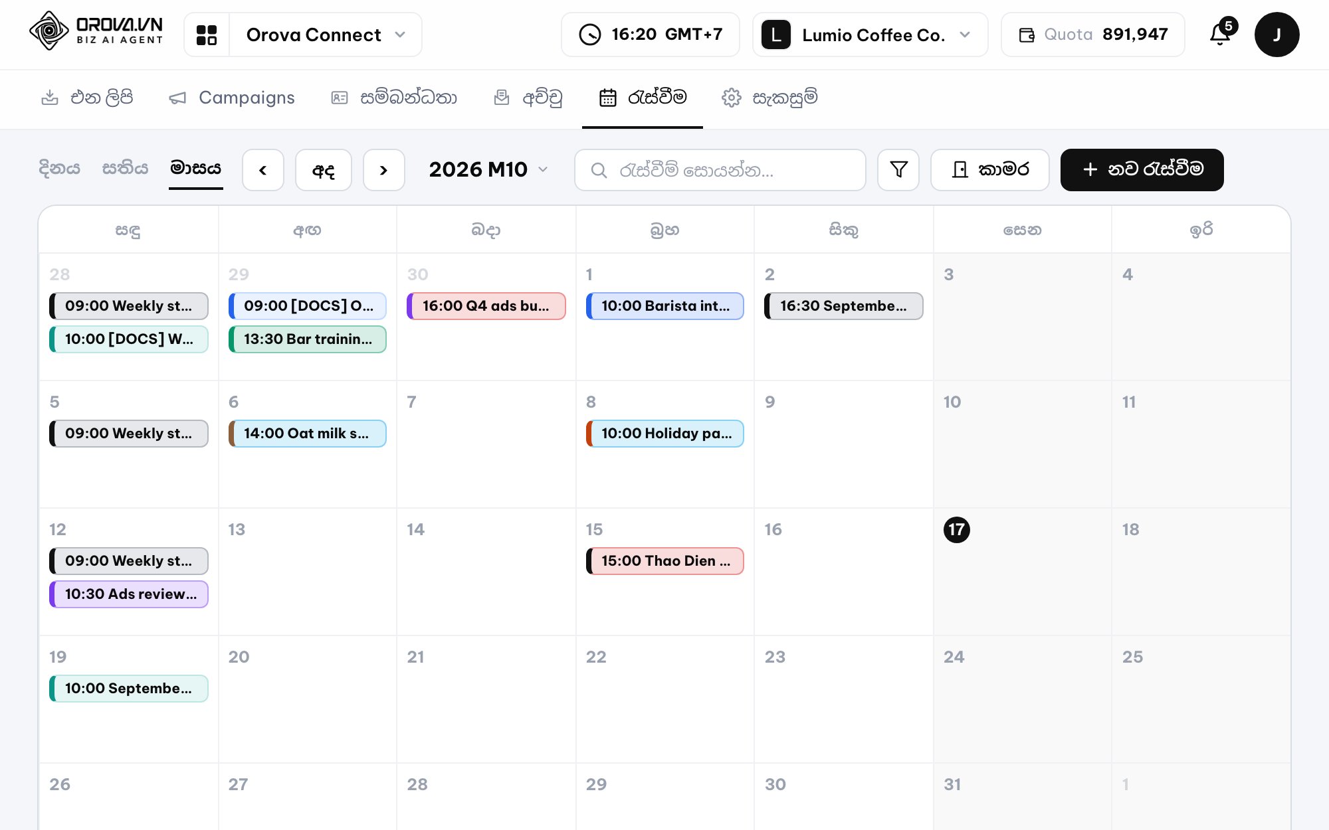
Task: Click the clock icon beside 16:20
Action: [x=589, y=35]
